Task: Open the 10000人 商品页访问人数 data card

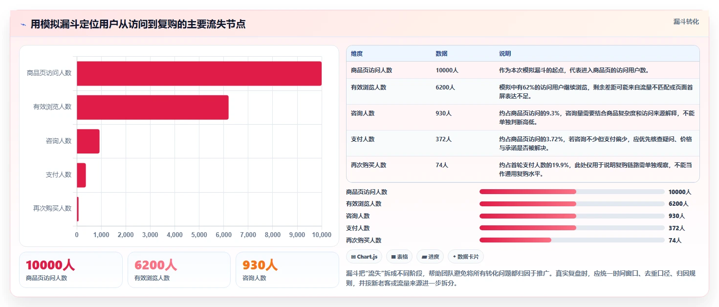Action: (x=71, y=270)
